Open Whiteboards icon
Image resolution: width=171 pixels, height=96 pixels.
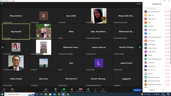coord(103,89)
